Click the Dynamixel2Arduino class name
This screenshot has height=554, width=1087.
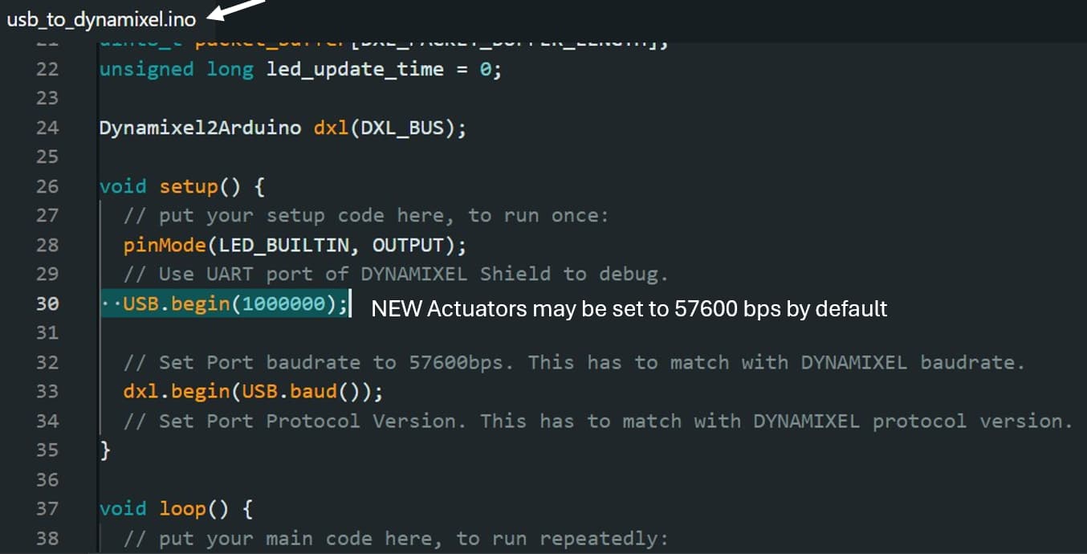click(199, 128)
